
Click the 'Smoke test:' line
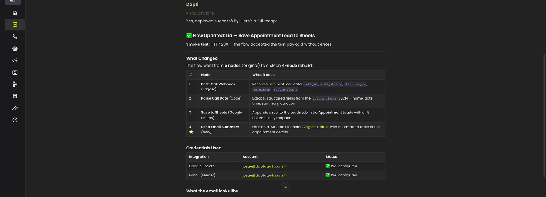(259, 44)
